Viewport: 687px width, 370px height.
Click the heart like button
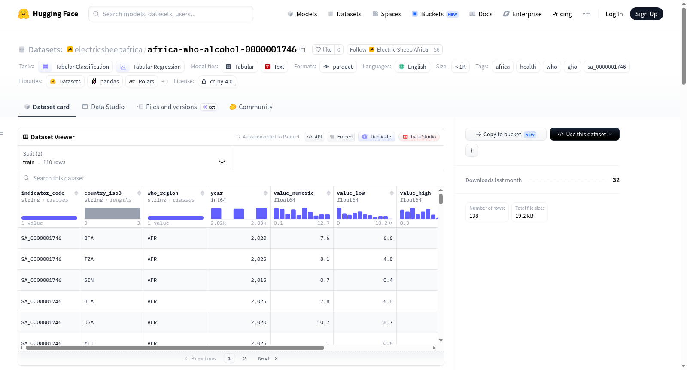click(x=324, y=49)
